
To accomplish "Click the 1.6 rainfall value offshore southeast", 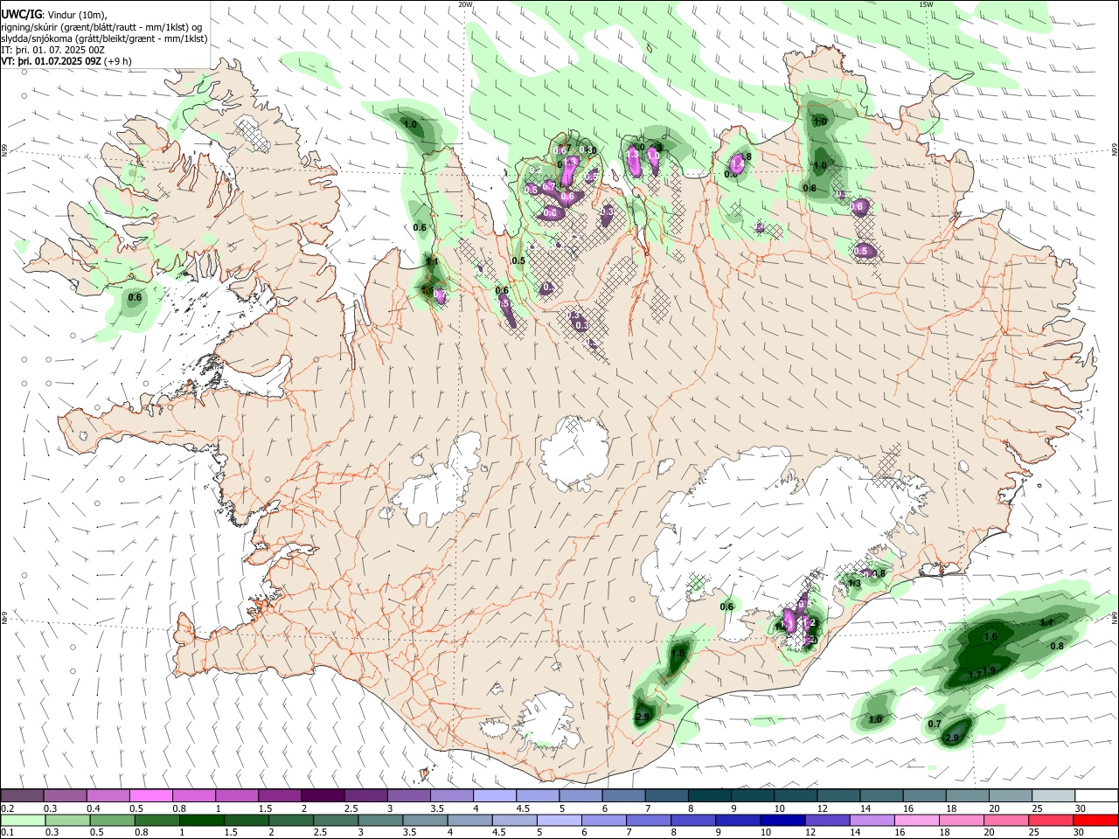I will point(990,637).
